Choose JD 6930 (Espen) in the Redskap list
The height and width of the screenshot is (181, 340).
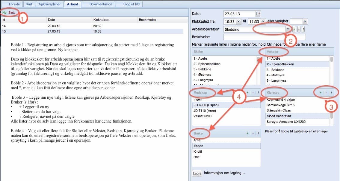pyautogui.click(x=226, y=105)
